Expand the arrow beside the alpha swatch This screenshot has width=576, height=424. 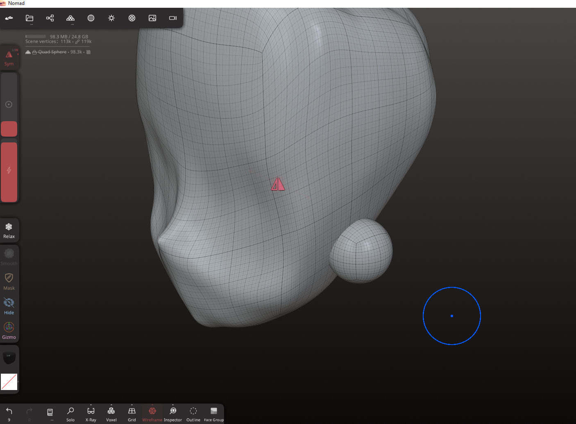(x=18, y=382)
